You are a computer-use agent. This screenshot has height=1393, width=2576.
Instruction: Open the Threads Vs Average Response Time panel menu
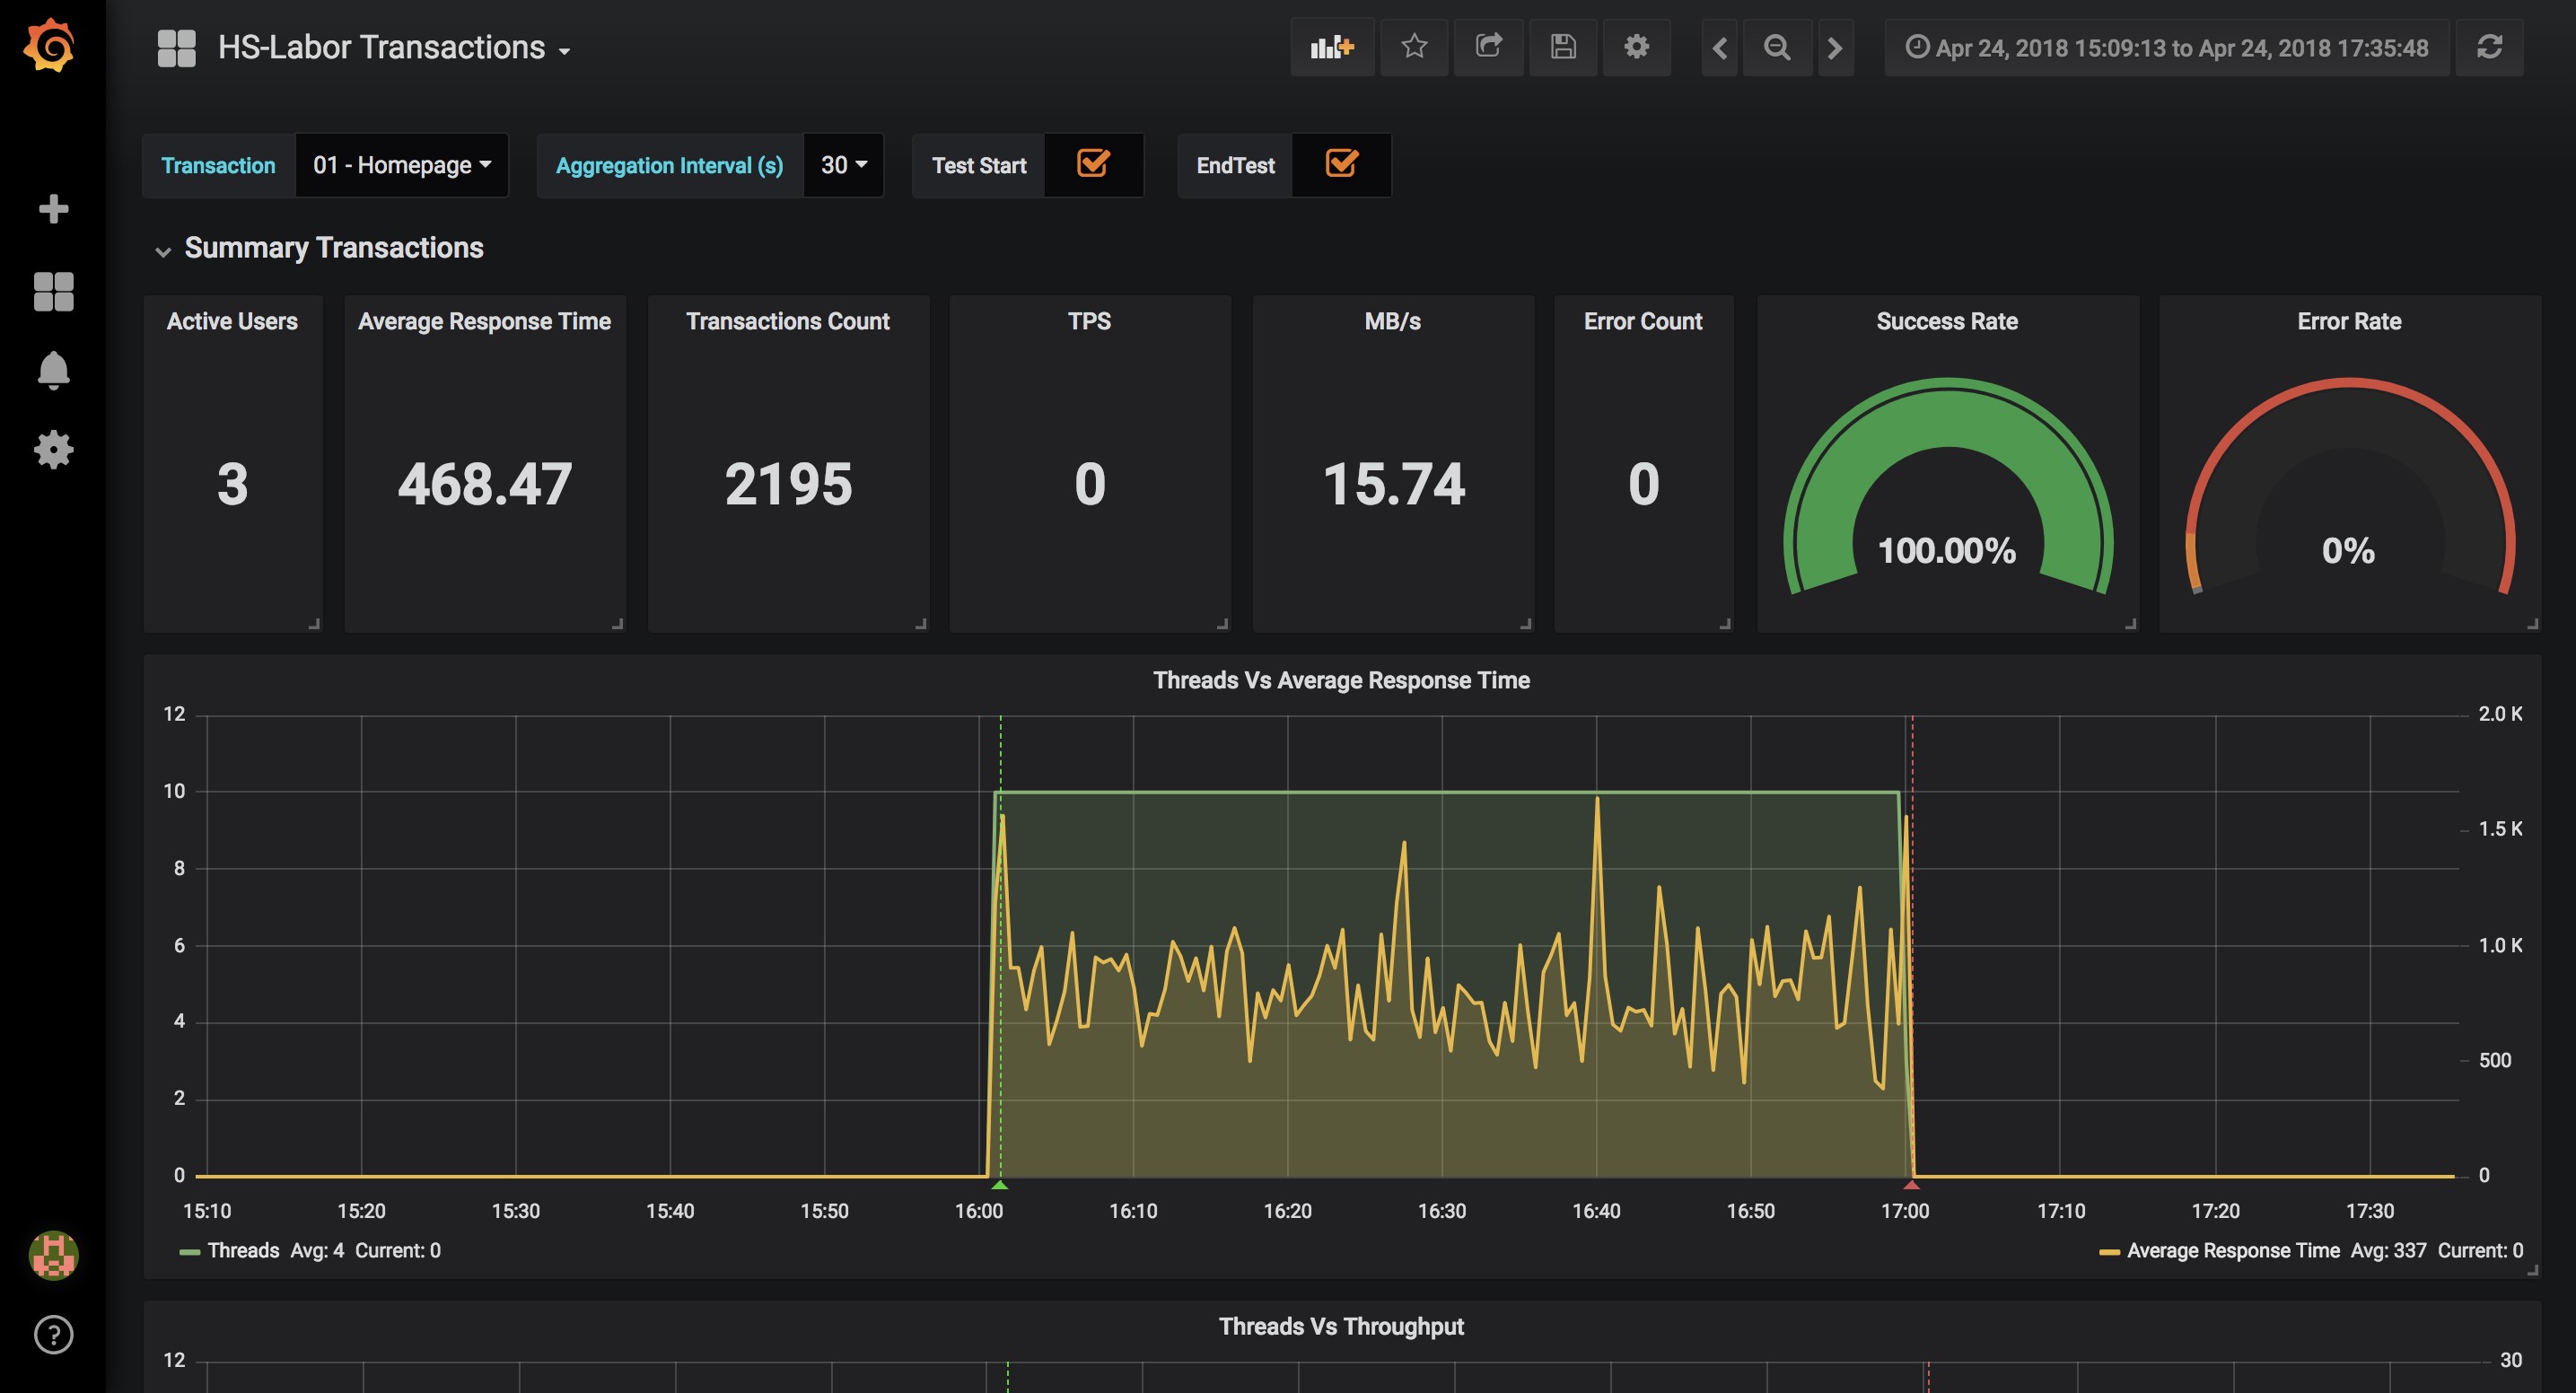pyautogui.click(x=1341, y=680)
